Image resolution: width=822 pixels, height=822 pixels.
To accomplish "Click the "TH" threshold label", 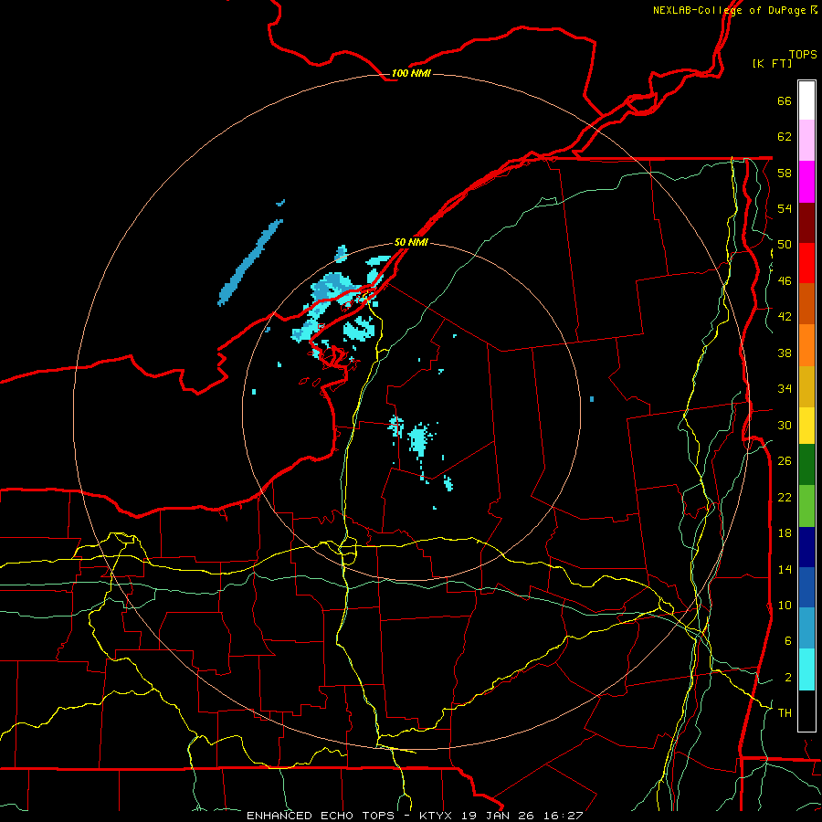I will click(x=785, y=713).
